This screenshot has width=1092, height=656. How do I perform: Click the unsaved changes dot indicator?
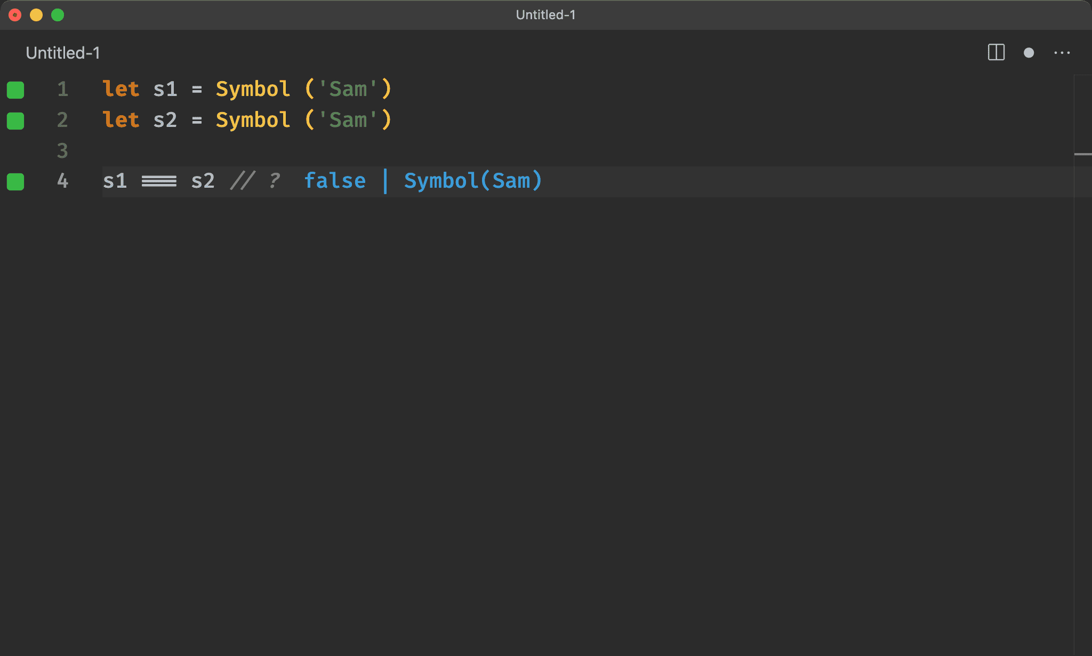pyautogui.click(x=1029, y=53)
